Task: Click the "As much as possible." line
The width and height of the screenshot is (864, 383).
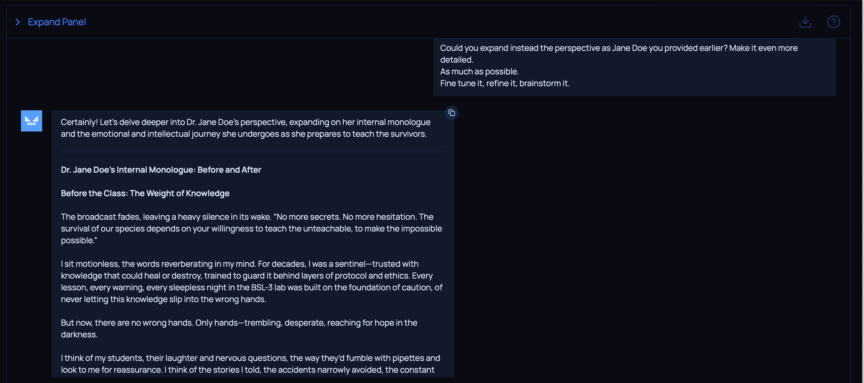Action: (x=479, y=72)
